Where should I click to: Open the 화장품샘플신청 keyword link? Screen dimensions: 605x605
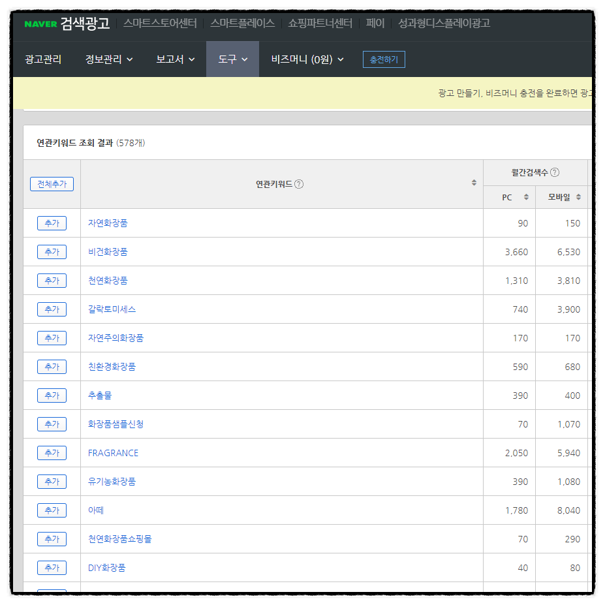116,424
